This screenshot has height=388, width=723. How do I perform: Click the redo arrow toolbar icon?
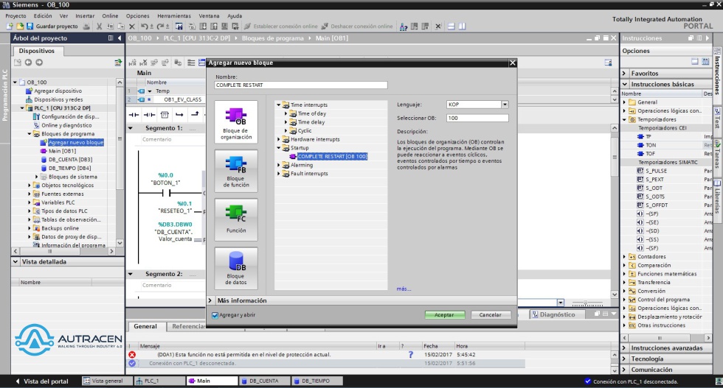click(x=161, y=27)
